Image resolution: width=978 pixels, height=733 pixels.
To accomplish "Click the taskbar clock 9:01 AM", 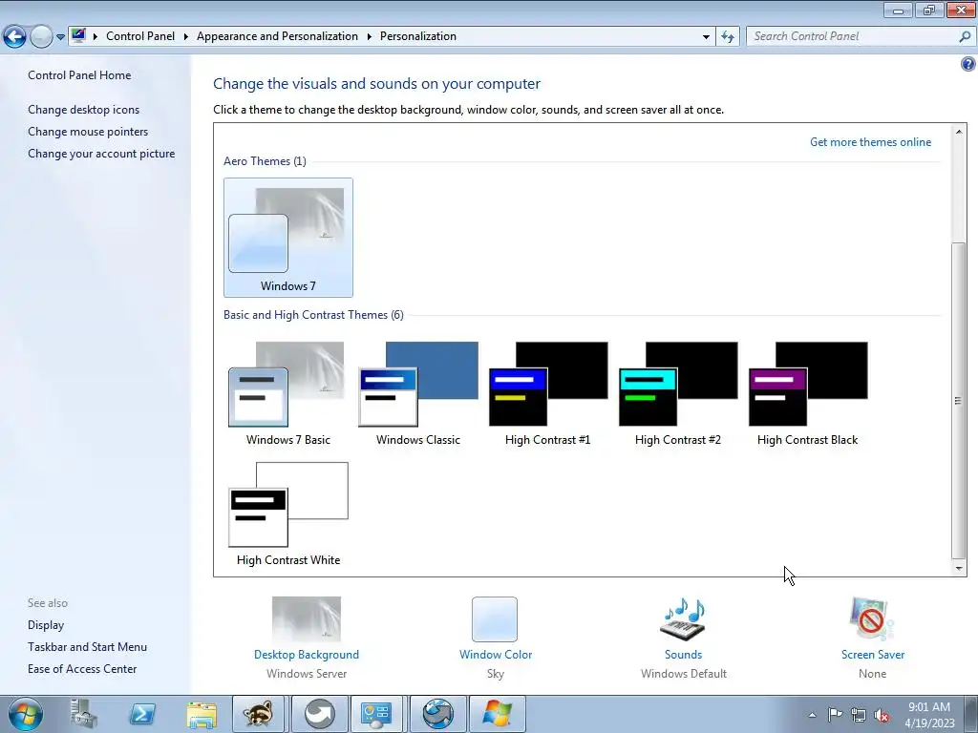I will pyautogui.click(x=929, y=715).
